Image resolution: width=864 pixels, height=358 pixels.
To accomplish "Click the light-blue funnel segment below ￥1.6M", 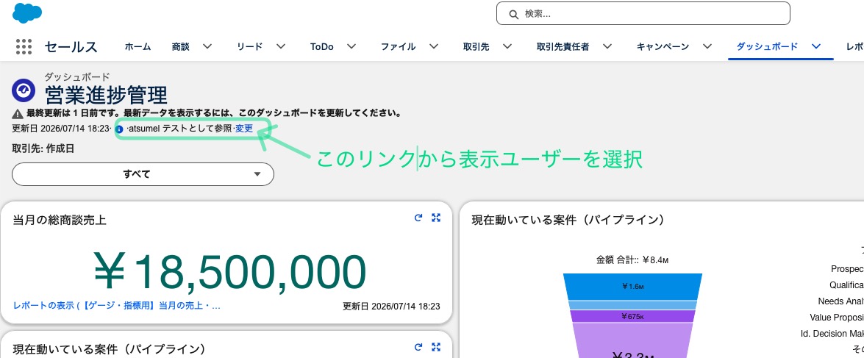I will coord(632,305).
